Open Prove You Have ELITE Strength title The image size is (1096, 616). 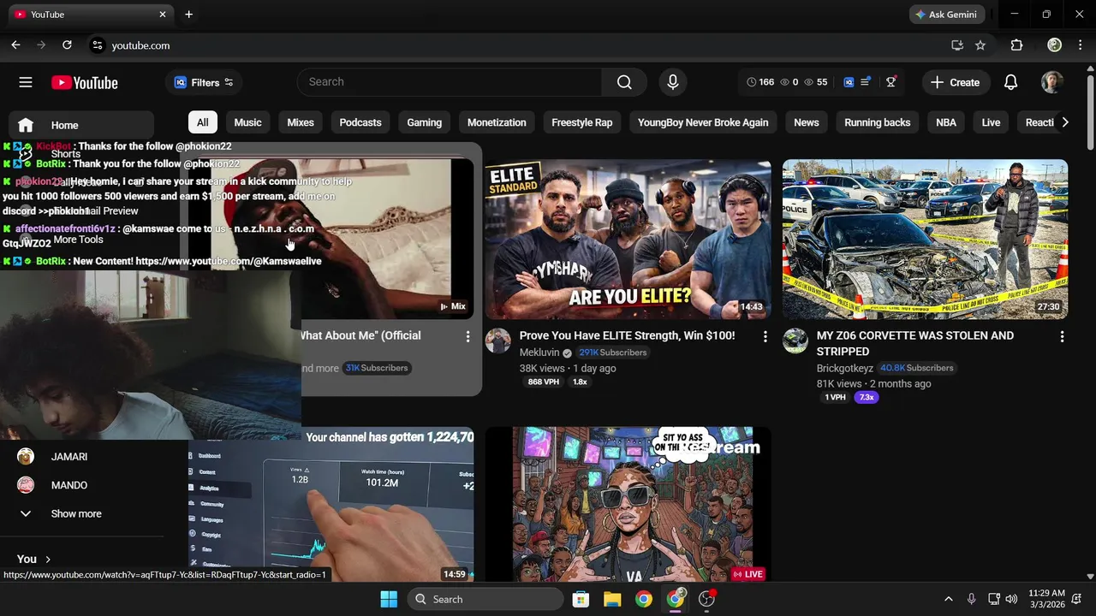click(627, 335)
